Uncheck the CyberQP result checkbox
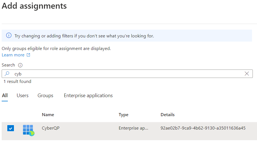 [x=11, y=128]
